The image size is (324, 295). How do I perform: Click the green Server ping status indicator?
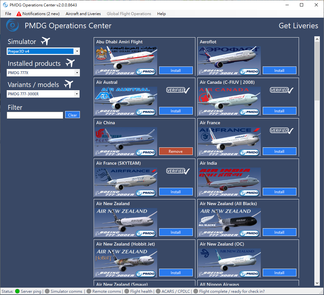[x=17, y=291]
